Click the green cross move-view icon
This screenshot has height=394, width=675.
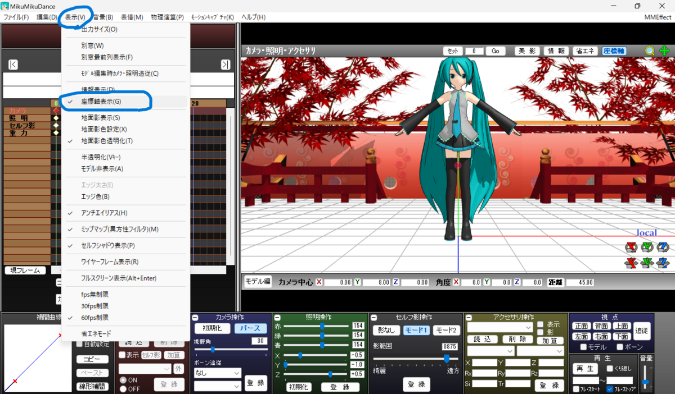tap(664, 51)
